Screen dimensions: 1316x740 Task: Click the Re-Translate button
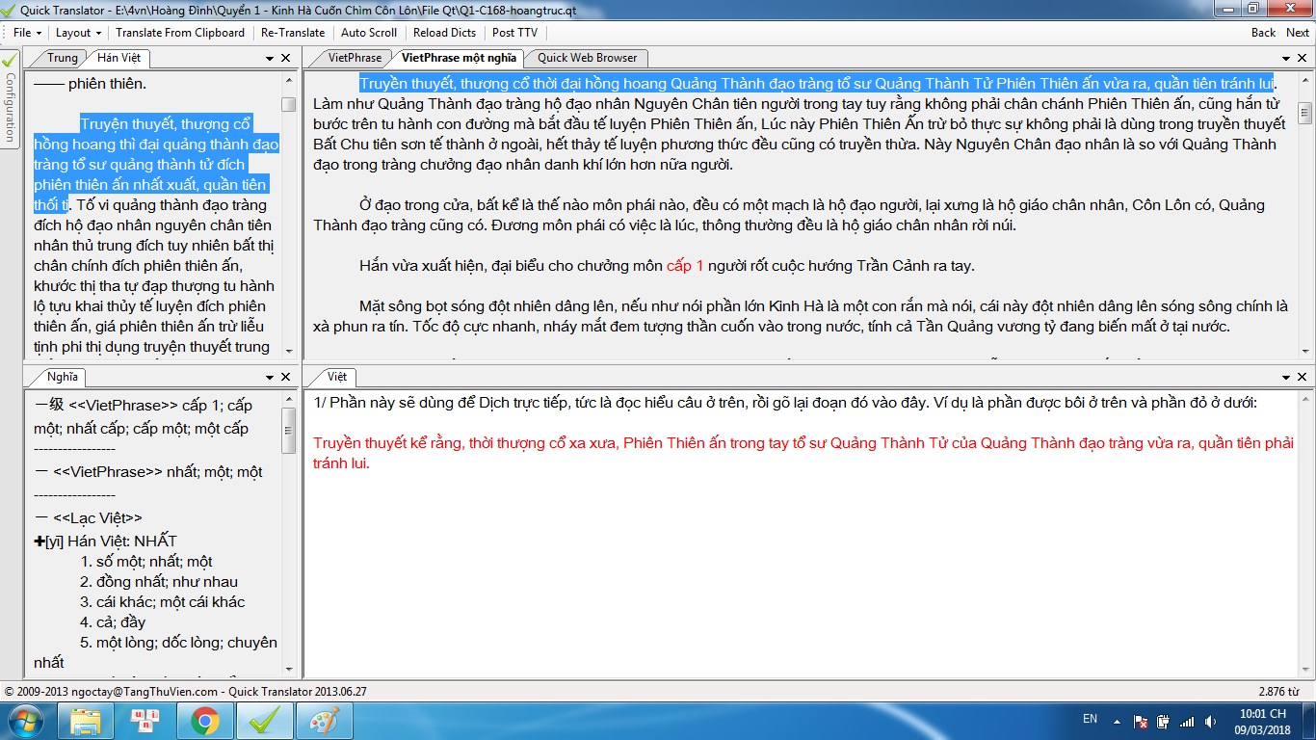293,33
